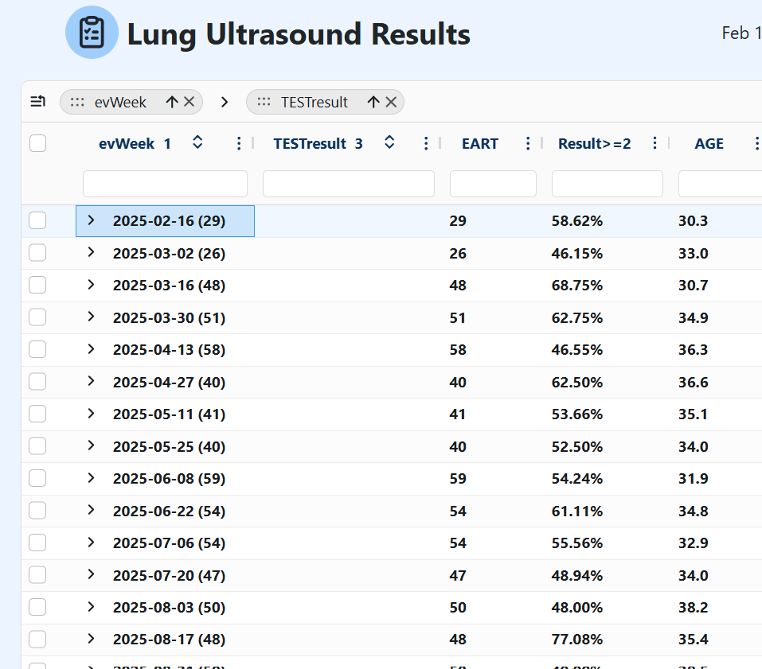Open EART column three-dot menu

[527, 143]
